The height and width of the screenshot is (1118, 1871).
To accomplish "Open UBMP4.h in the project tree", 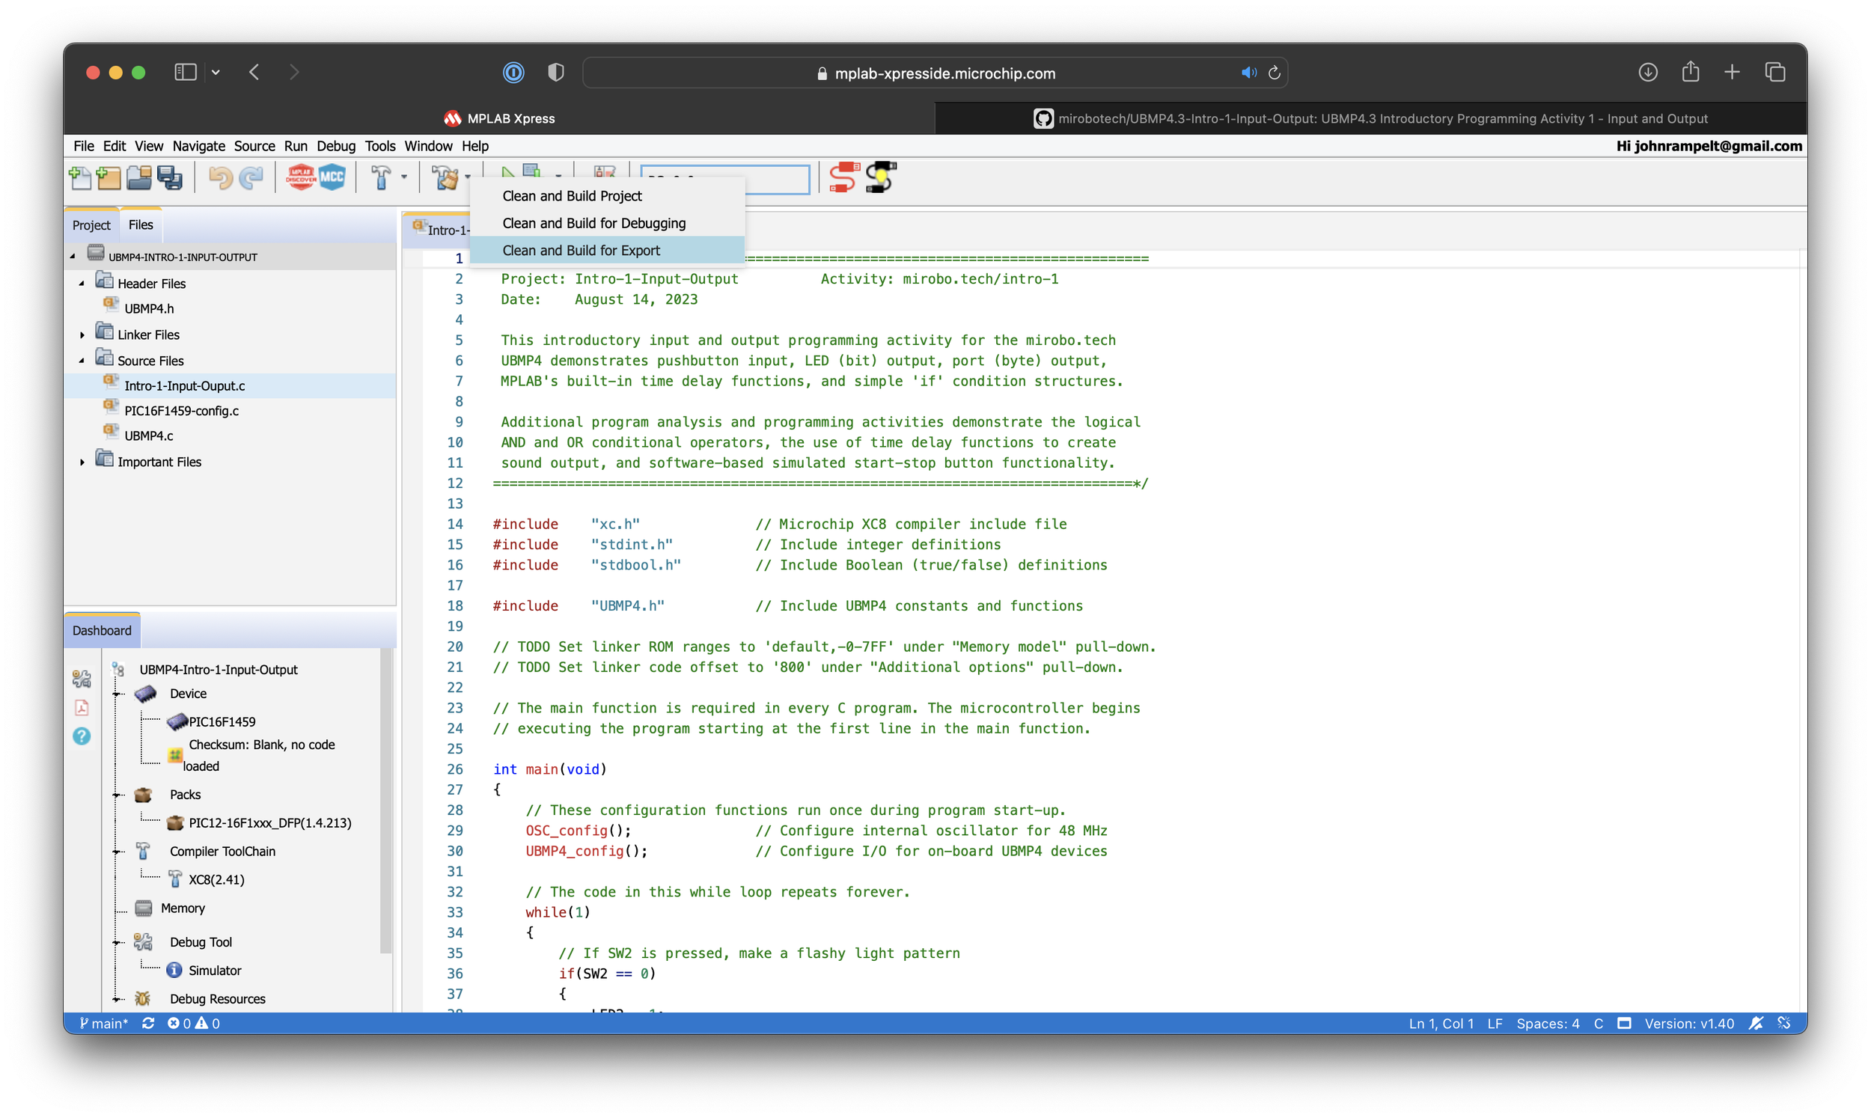I will 148,308.
